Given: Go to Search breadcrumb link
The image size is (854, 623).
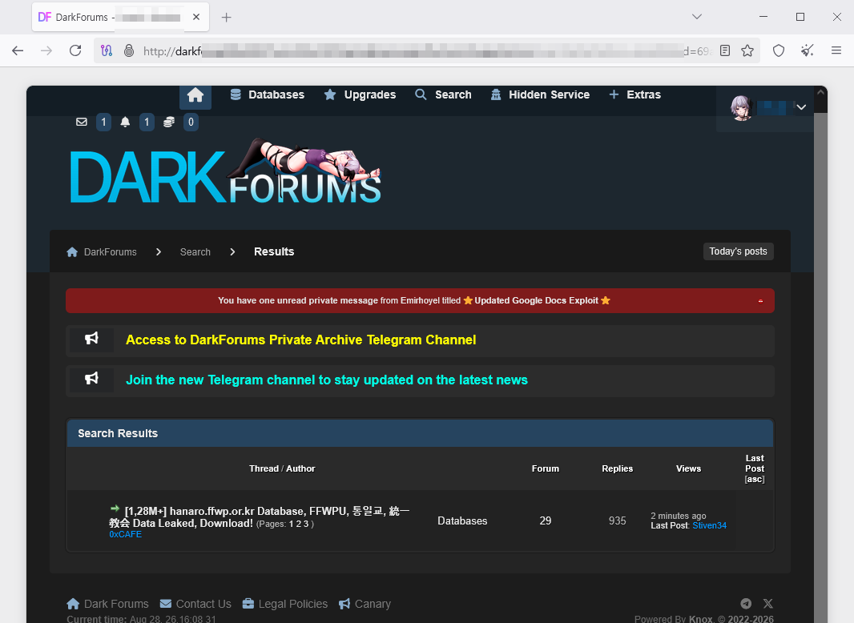Looking at the screenshot, I should point(195,252).
